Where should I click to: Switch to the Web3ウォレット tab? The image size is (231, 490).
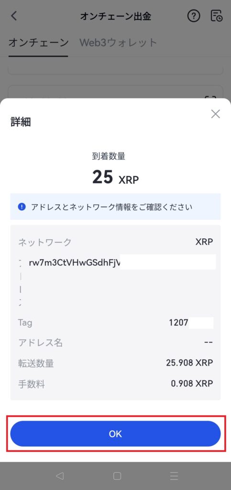point(118,43)
